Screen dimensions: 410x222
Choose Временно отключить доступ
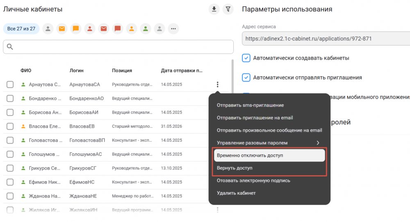point(269,155)
